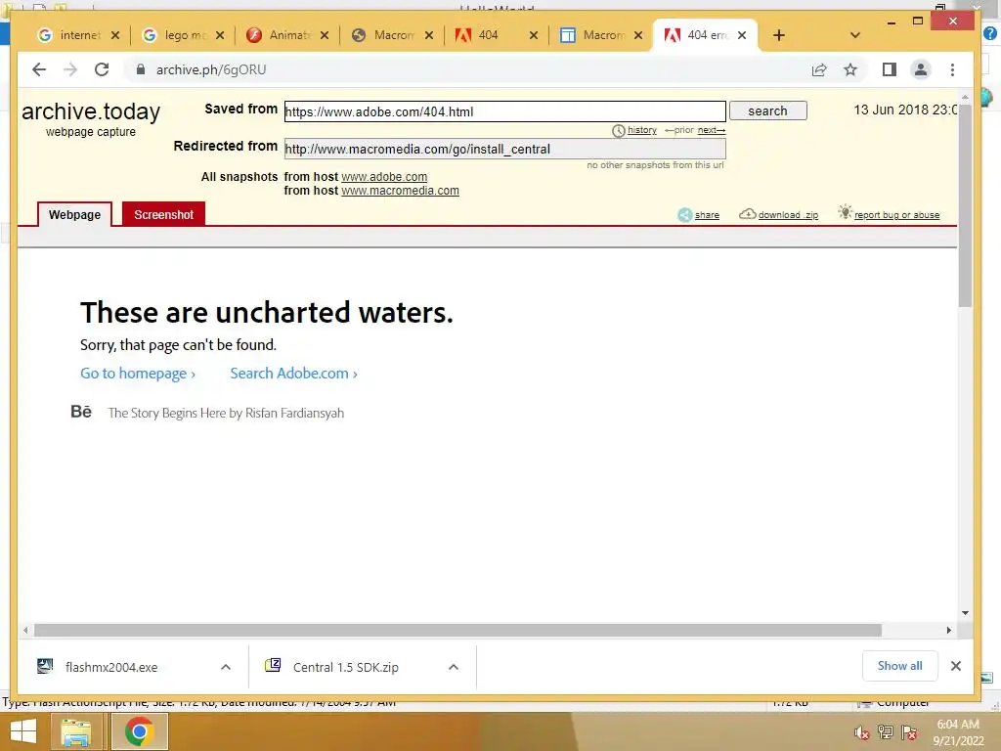
Task: Click 'Search Adobe.com' link
Action: tap(293, 374)
